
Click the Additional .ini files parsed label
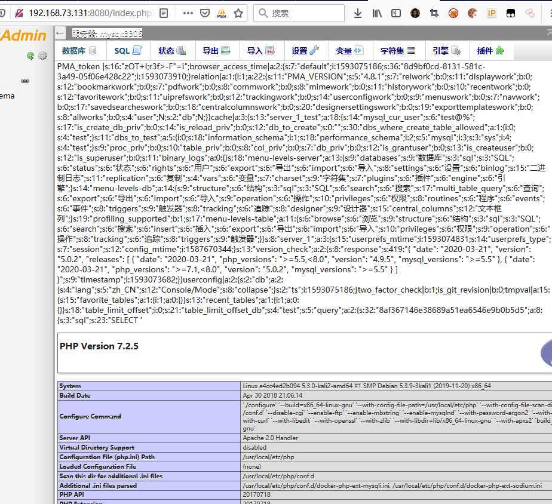click(x=98, y=485)
